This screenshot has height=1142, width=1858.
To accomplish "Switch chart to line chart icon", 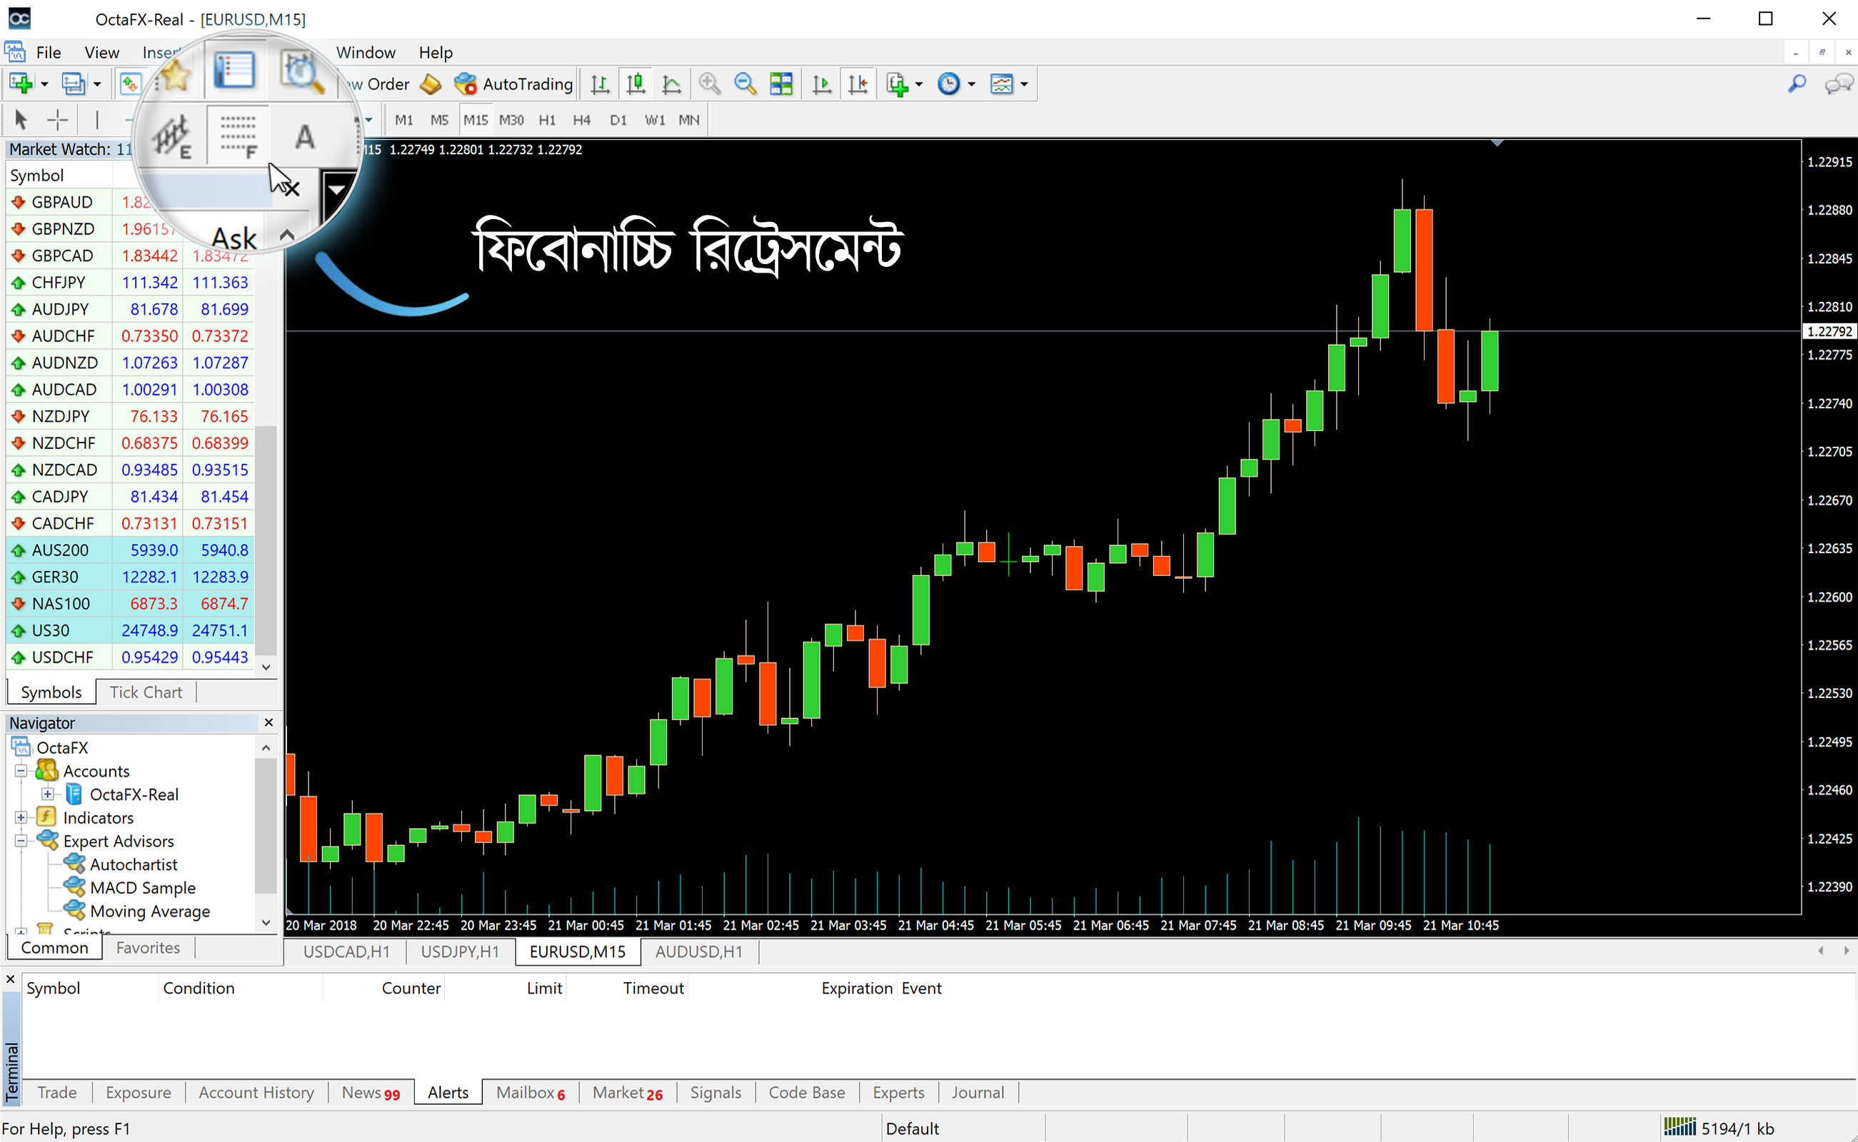I will [x=671, y=84].
